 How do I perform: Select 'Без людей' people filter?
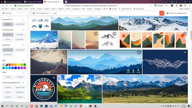(x=20, y=77)
